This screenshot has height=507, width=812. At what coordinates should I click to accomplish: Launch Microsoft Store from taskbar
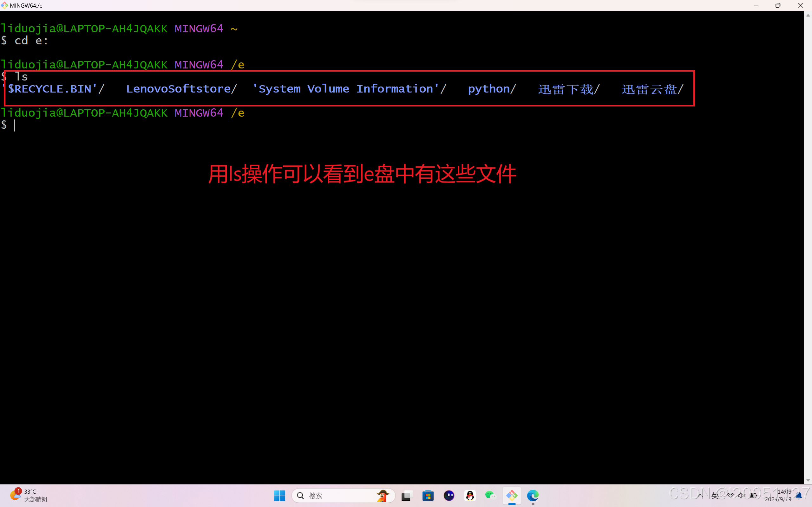(x=428, y=496)
